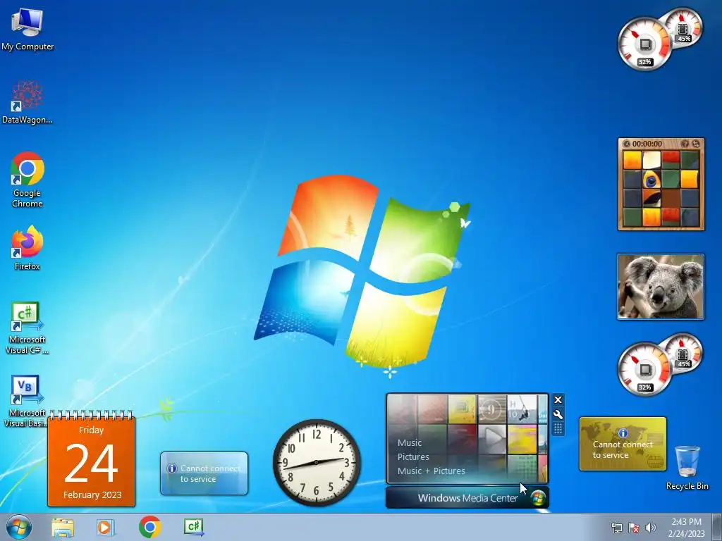Choose Music + Pictures in Media Center gadget
Image resolution: width=722 pixels, height=541 pixels.
point(431,471)
